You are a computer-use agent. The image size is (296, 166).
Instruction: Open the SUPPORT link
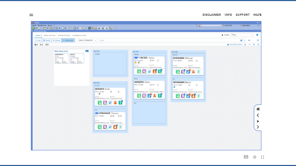(x=242, y=15)
